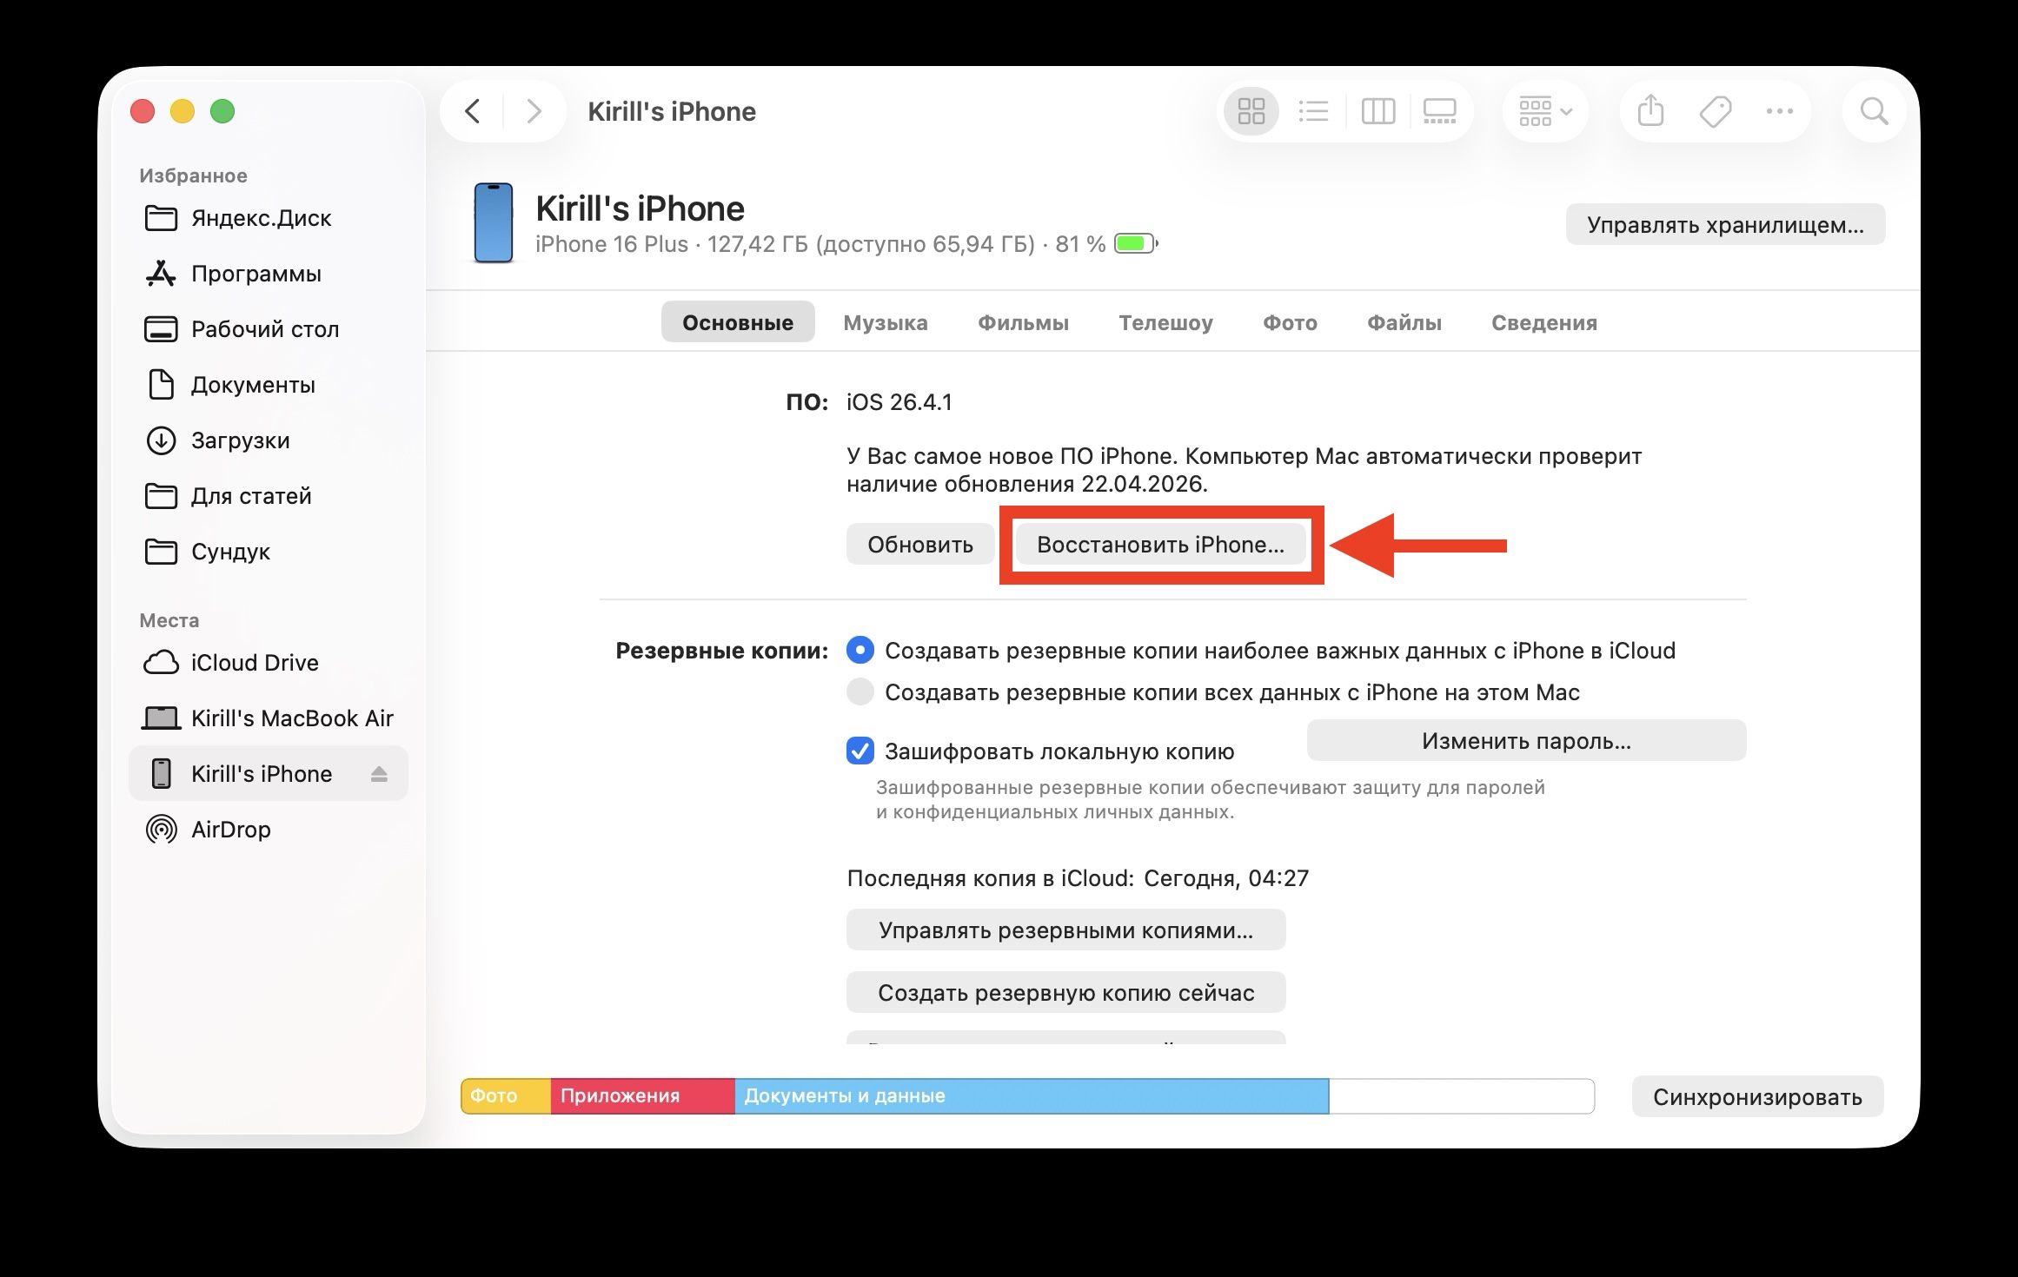
Task: Open the group-by options dropdown
Action: click(1544, 110)
